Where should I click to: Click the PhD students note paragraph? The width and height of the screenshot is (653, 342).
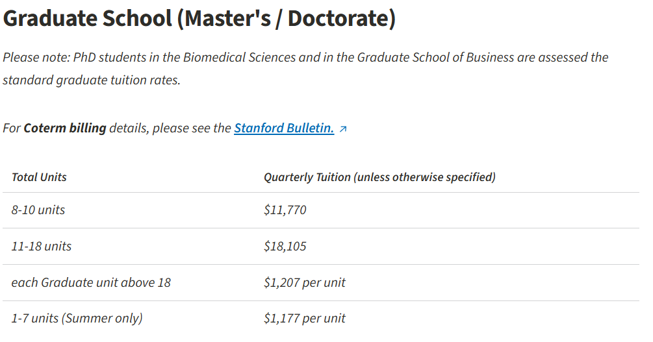[x=305, y=69]
